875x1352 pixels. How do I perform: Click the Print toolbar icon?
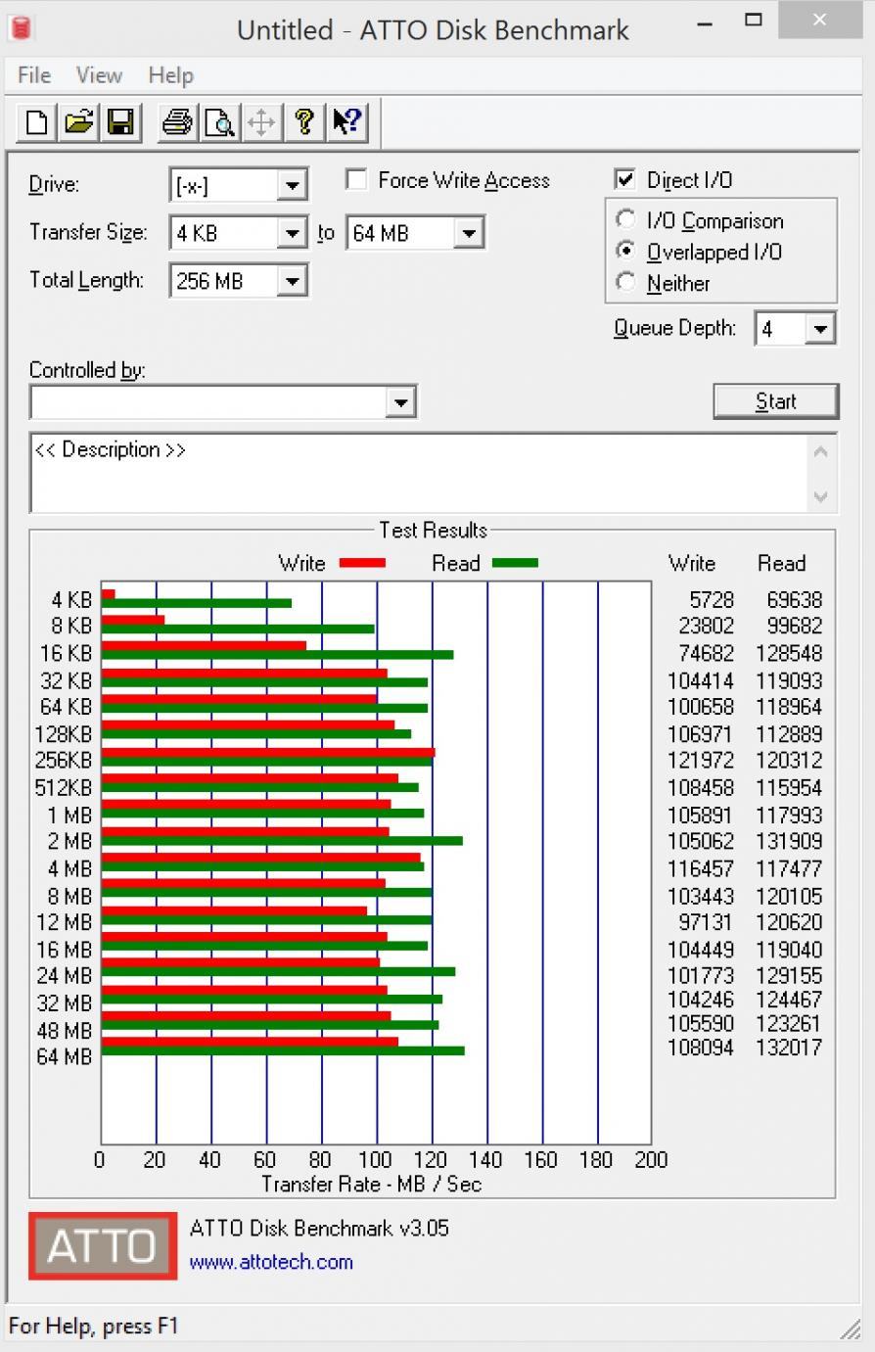pyautogui.click(x=177, y=122)
